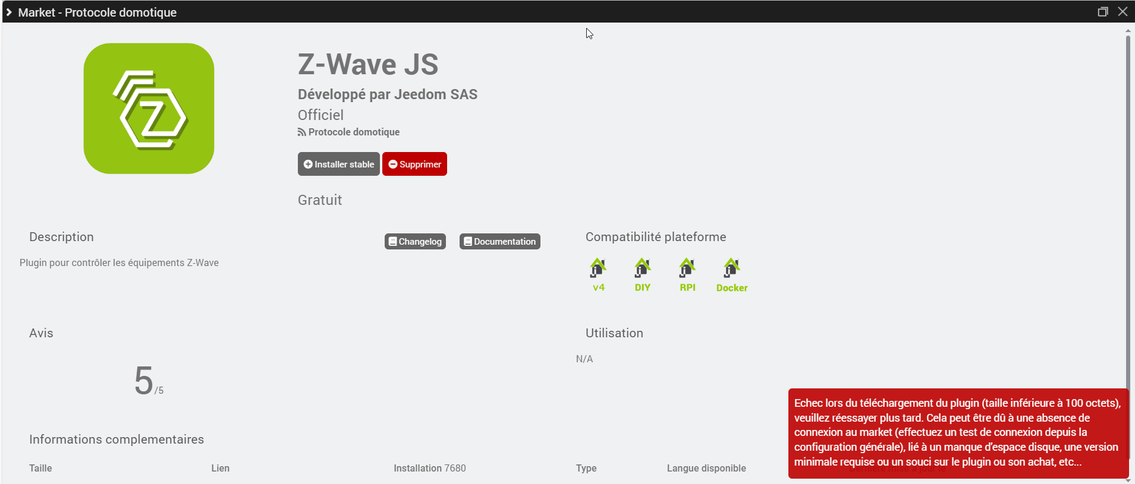
Task: Click the 5/5 rating value
Action: (x=149, y=381)
